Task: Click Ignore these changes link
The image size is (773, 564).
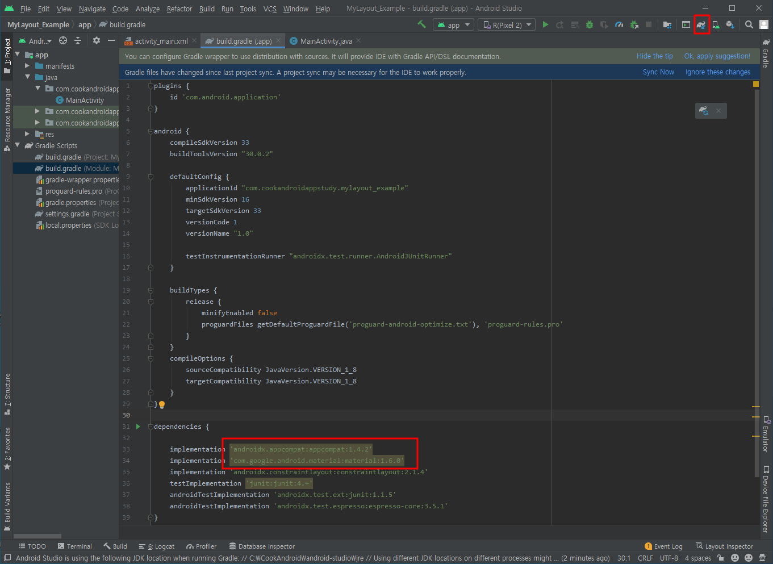Action: [717, 72]
